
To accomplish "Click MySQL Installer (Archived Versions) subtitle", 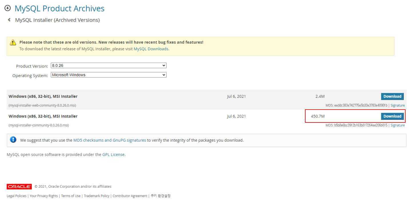I will pyautogui.click(x=57, y=20).
